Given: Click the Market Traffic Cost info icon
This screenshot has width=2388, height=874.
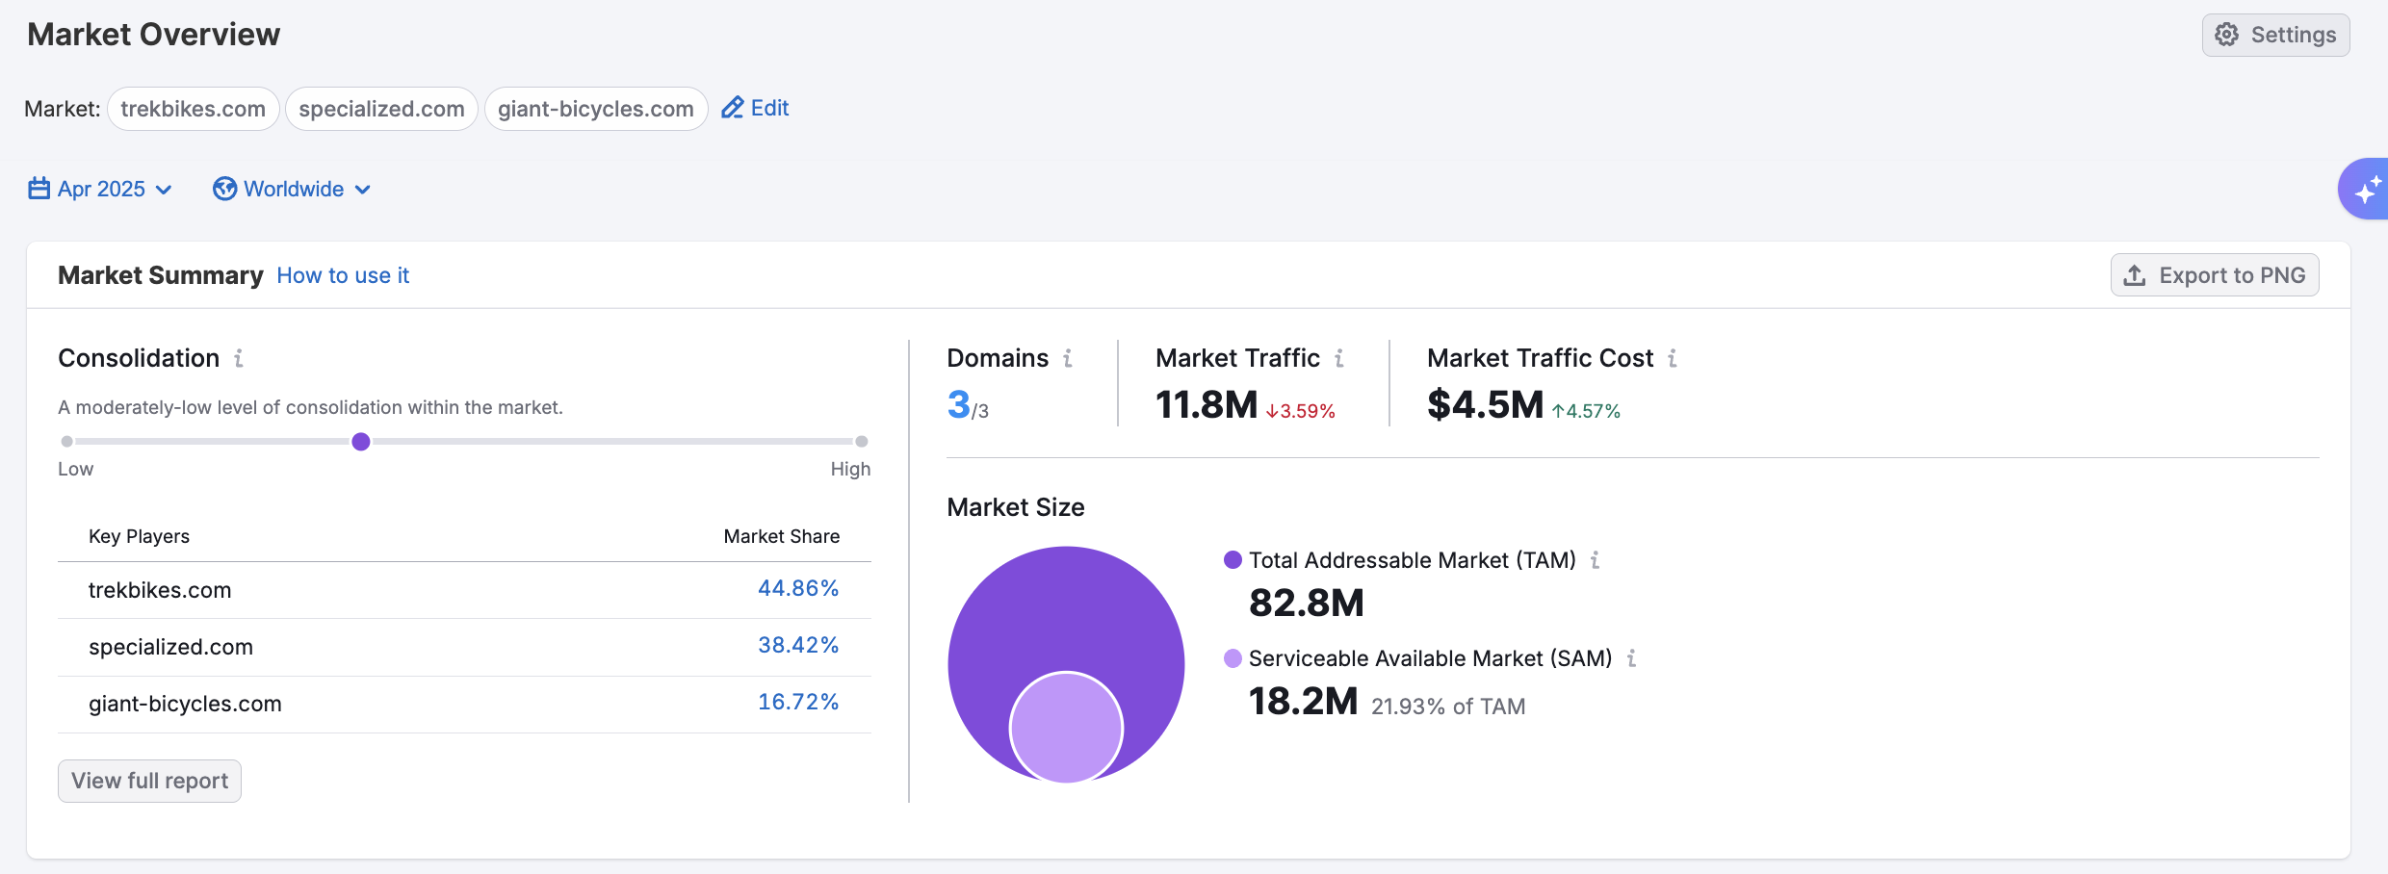Looking at the screenshot, I should 1673,358.
